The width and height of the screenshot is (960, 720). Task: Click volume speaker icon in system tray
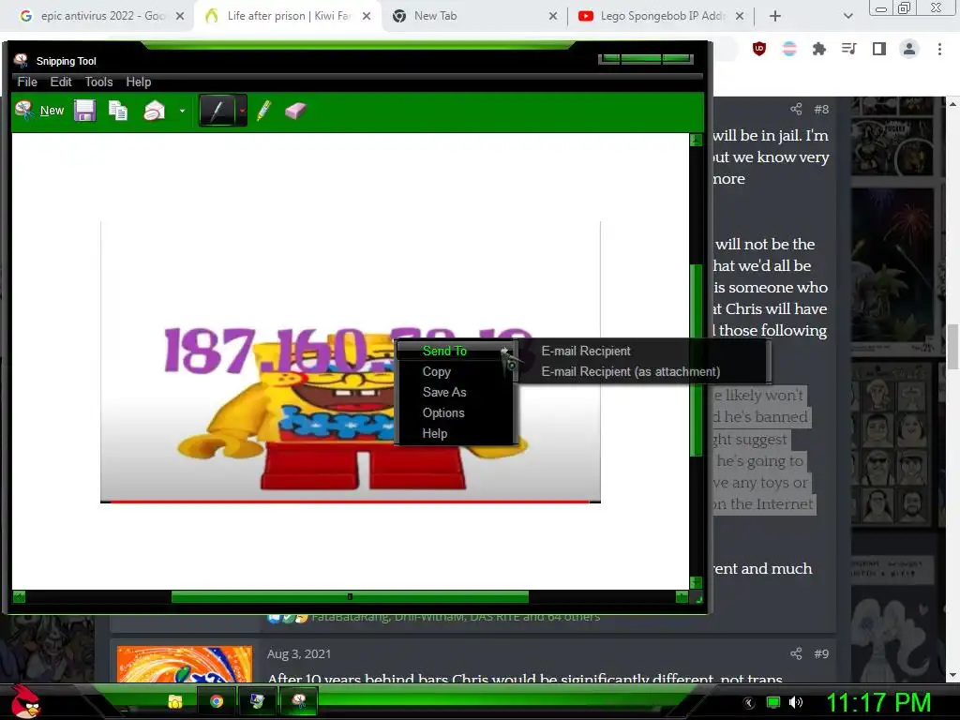[796, 702]
